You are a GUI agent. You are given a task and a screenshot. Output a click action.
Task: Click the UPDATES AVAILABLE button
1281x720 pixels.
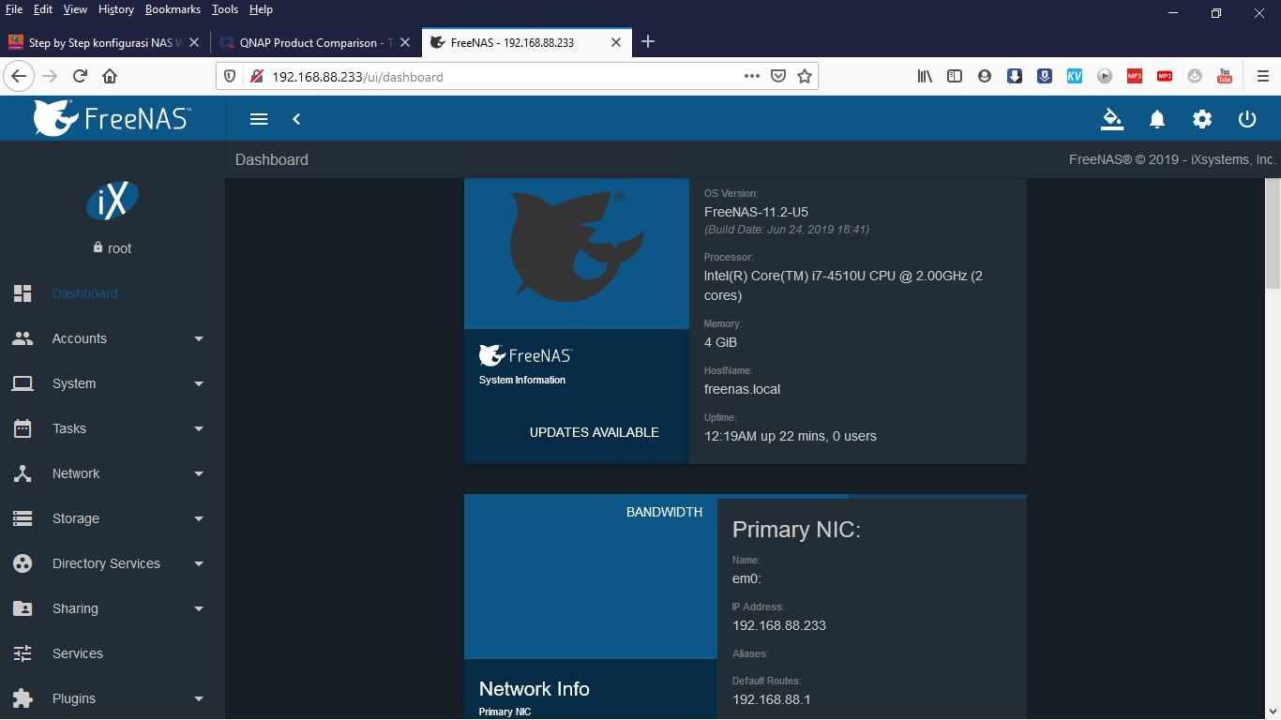click(x=595, y=432)
